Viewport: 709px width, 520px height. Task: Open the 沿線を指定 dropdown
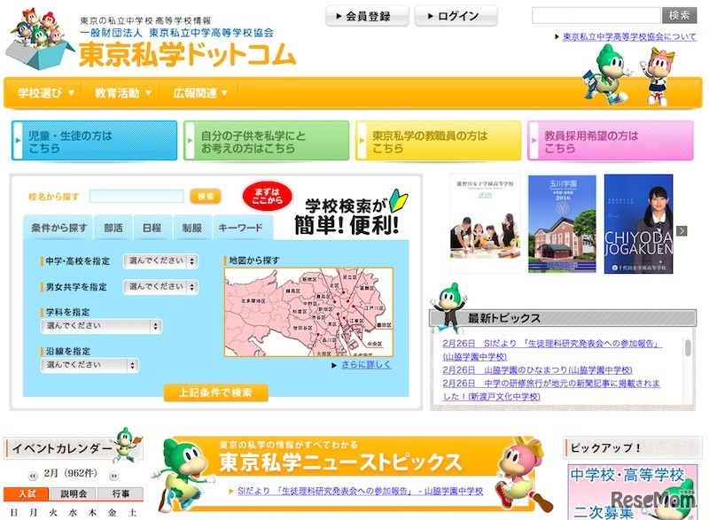[x=89, y=364]
